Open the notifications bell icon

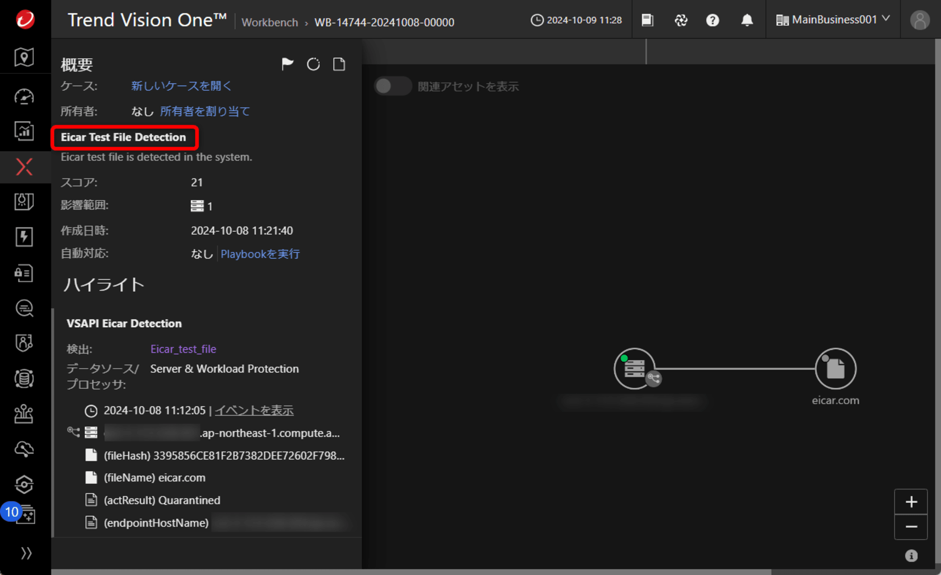coord(747,20)
